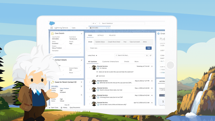Screen dimensions: 215x121
Task: Collapse the first feed post chevron
Action: click(x=90, y=68)
